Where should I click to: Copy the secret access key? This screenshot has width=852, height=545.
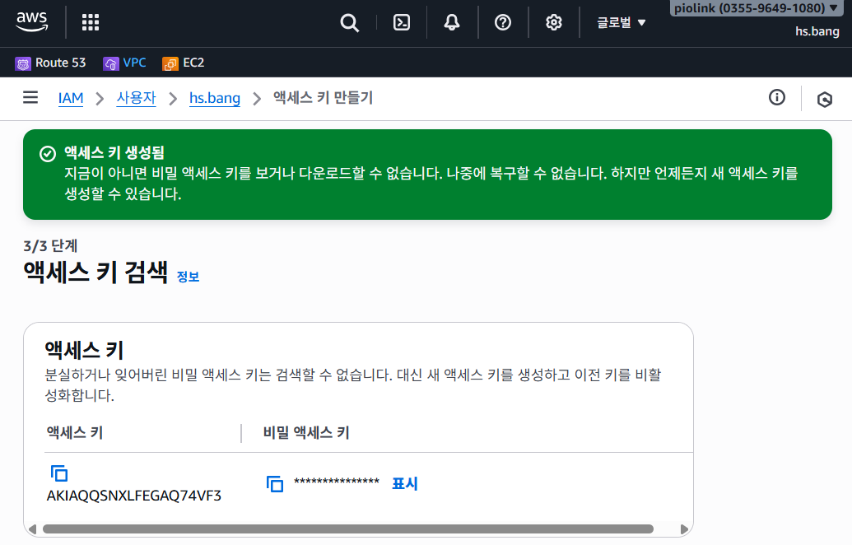[275, 483]
